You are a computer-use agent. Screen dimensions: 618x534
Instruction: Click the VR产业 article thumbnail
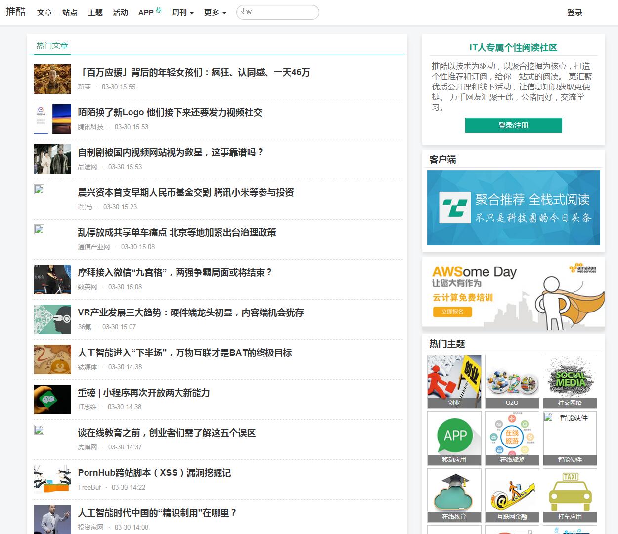tap(52, 319)
